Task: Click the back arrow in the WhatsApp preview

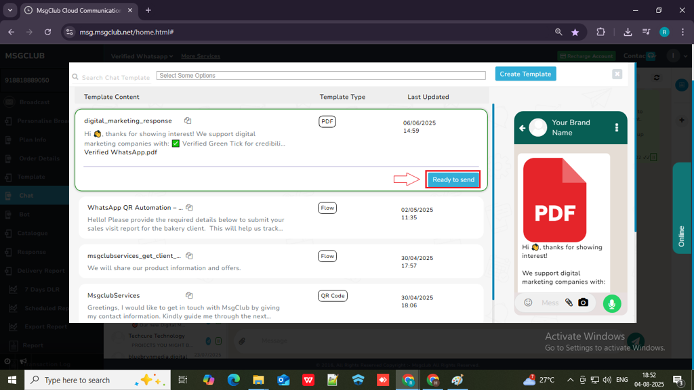Action: click(x=523, y=128)
